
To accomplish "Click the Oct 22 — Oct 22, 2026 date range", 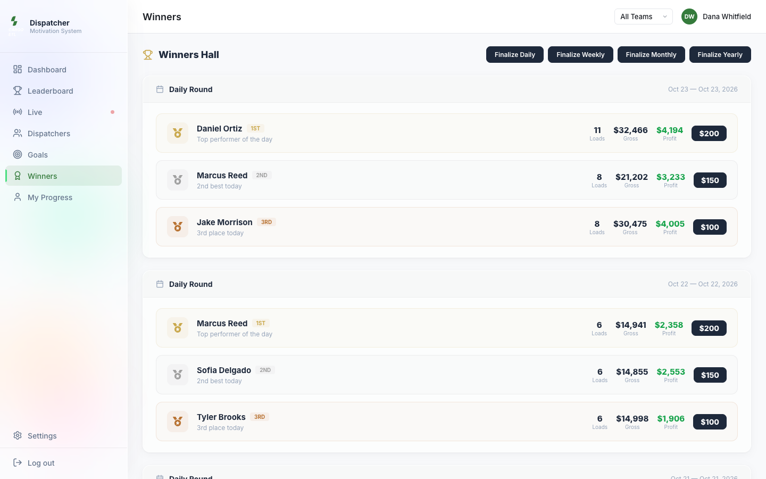I will (703, 284).
